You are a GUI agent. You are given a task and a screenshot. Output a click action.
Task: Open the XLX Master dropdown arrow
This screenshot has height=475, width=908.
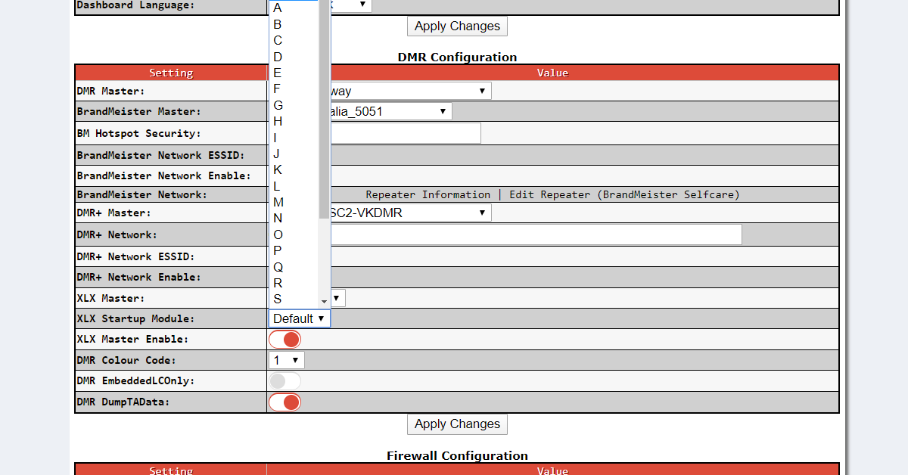337,298
